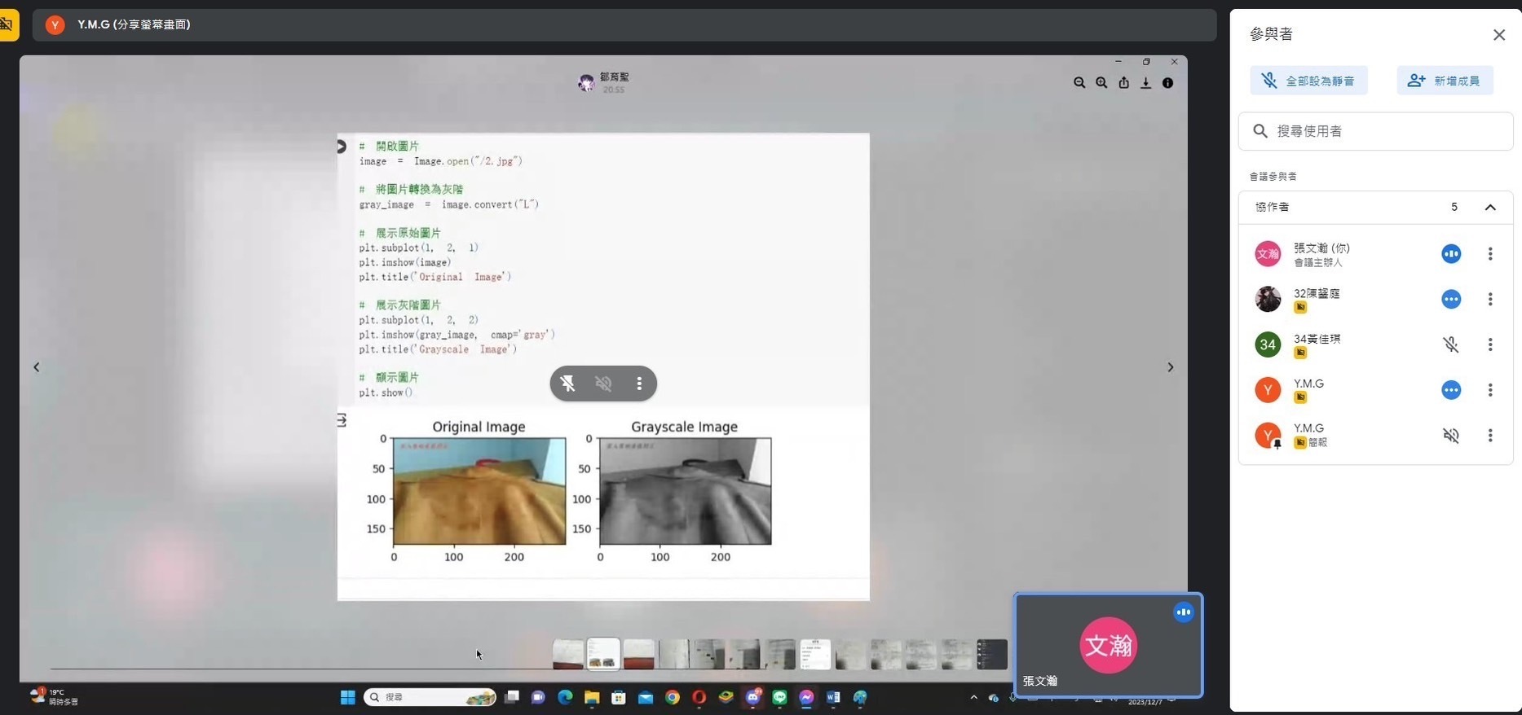This screenshot has height=715, width=1522.
Task: Select the participant name 34黃佳琪
Action: 1317,339
